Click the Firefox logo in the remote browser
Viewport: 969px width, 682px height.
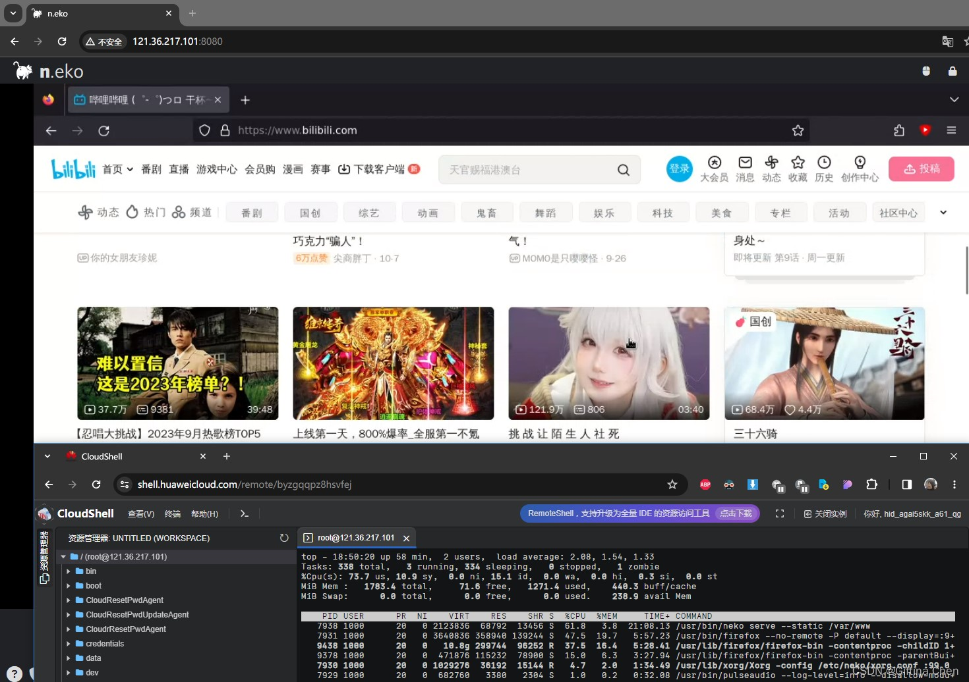pyautogui.click(x=48, y=99)
